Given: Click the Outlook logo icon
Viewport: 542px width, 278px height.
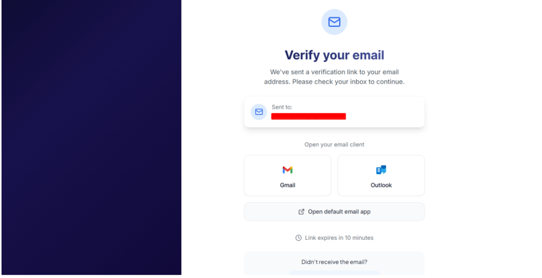Looking at the screenshot, I should (x=381, y=170).
